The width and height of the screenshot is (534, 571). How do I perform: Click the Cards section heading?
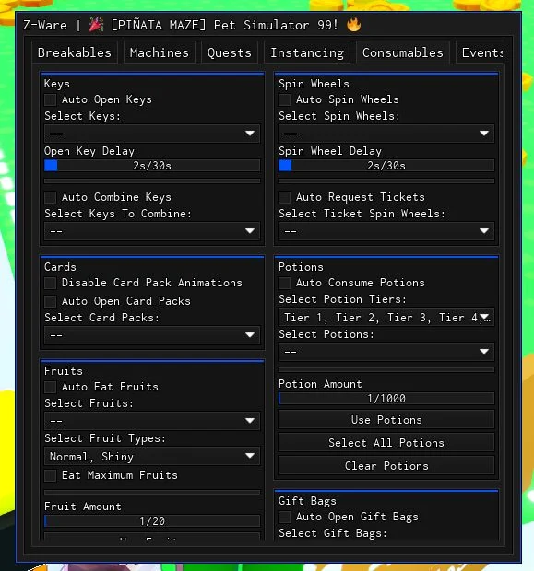click(x=60, y=267)
